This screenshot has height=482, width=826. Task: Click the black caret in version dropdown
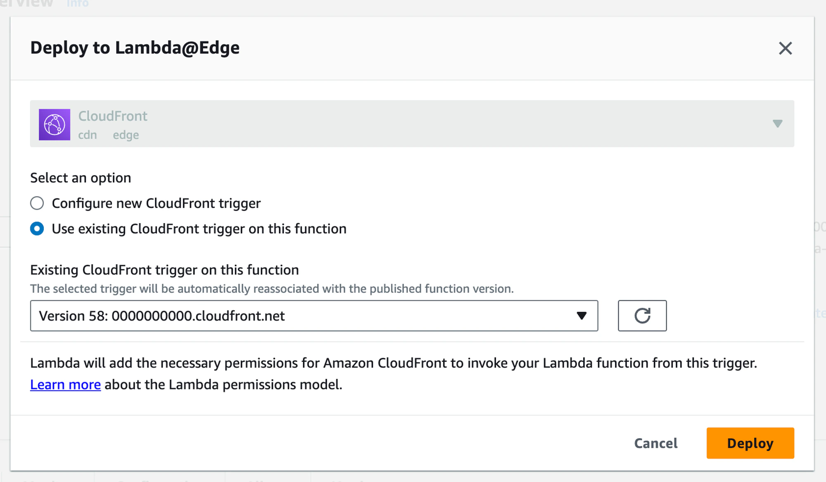coord(582,316)
